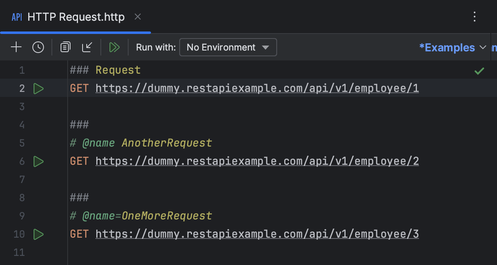Run the OneMoreRequest from the gutter
The height and width of the screenshot is (265, 497).
click(x=38, y=234)
